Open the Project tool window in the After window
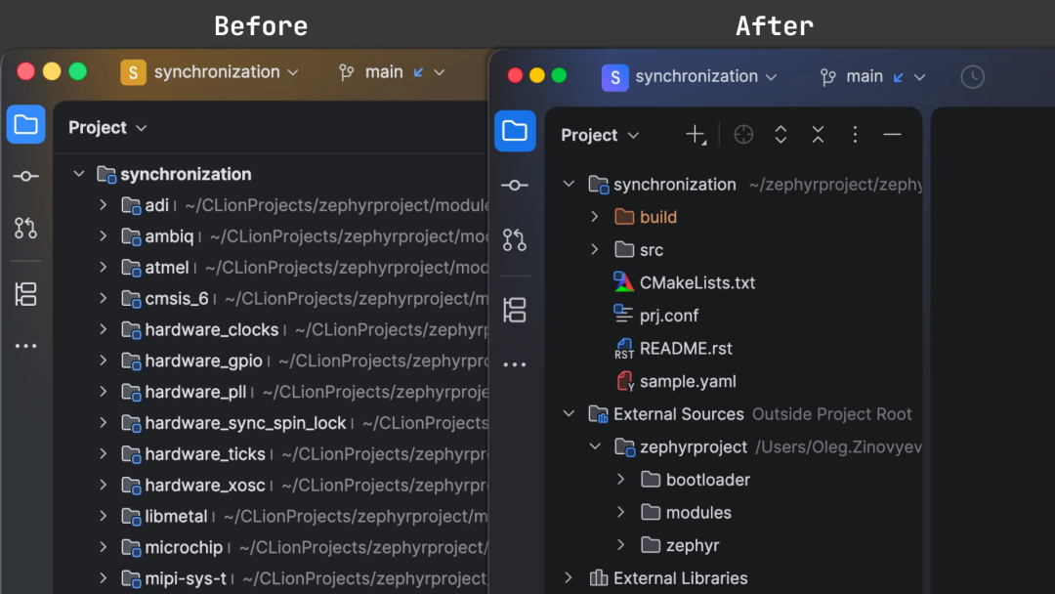The width and height of the screenshot is (1055, 594). (x=515, y=131)
